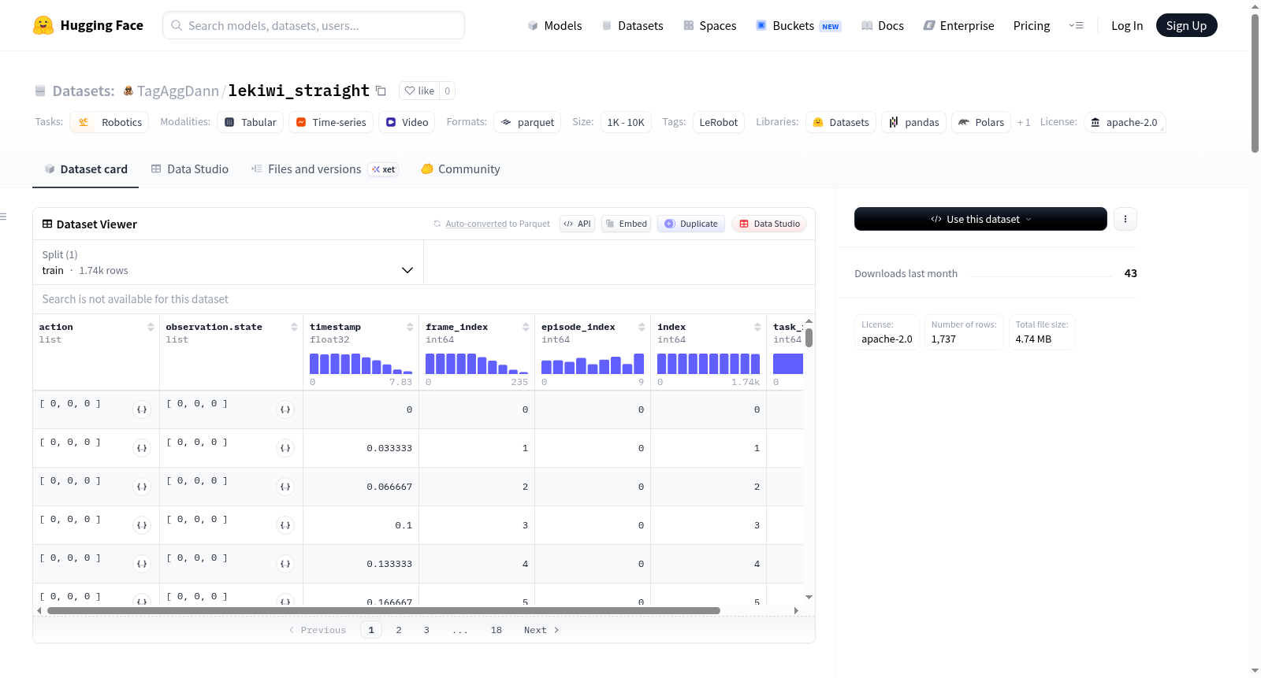Expand the Split train dropdown

(x=229, y=262)
